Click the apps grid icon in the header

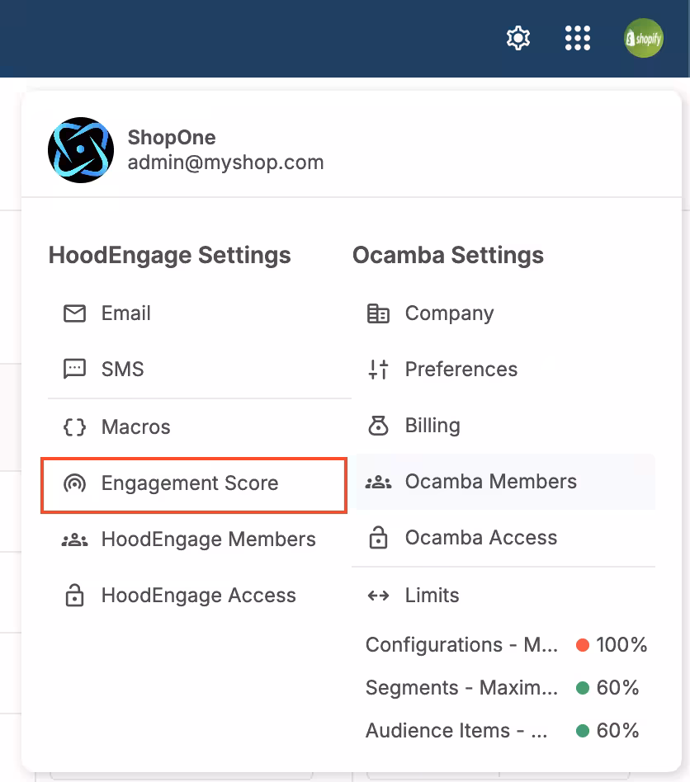(x=577, y=37)
